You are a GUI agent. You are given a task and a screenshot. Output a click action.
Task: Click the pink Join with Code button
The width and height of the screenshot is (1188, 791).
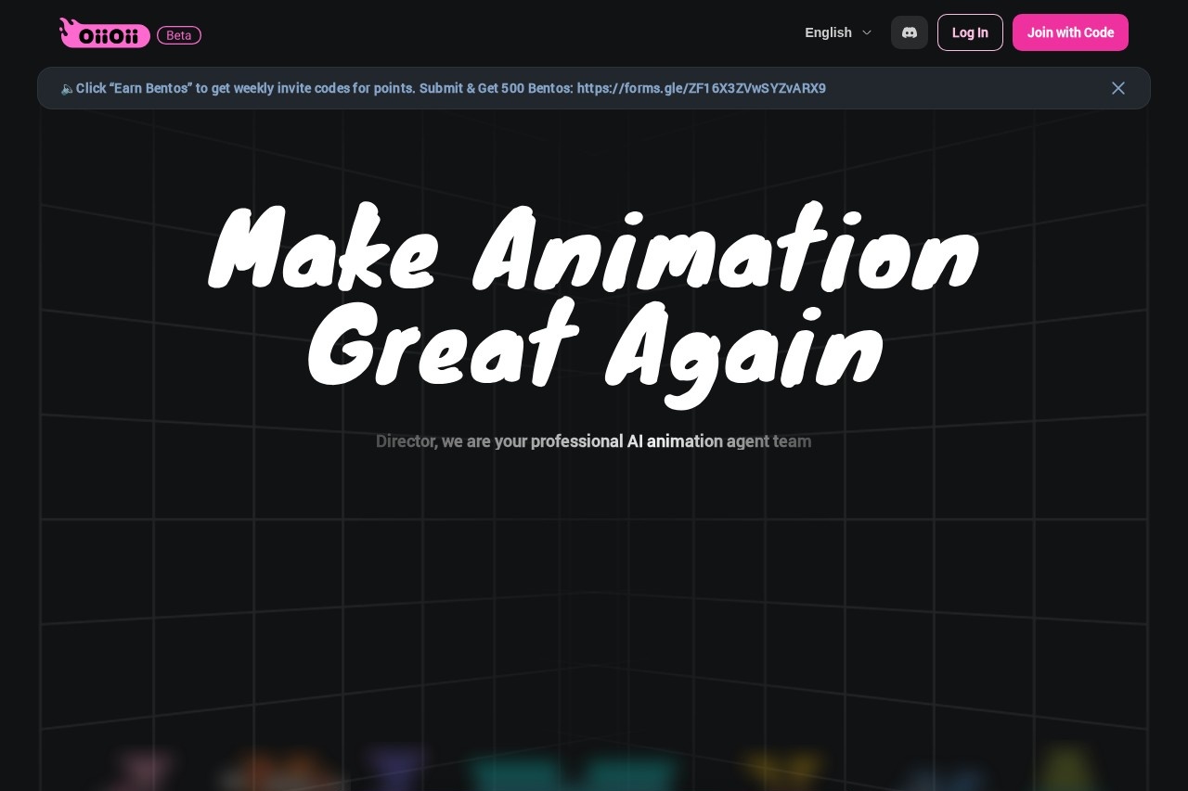[x=1070, y=32]
